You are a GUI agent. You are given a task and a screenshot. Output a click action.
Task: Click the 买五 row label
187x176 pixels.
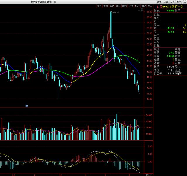pos(157,46)
